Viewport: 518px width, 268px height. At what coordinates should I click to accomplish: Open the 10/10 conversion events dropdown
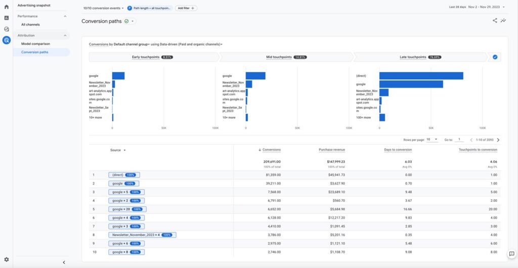[x=103, y=8]
